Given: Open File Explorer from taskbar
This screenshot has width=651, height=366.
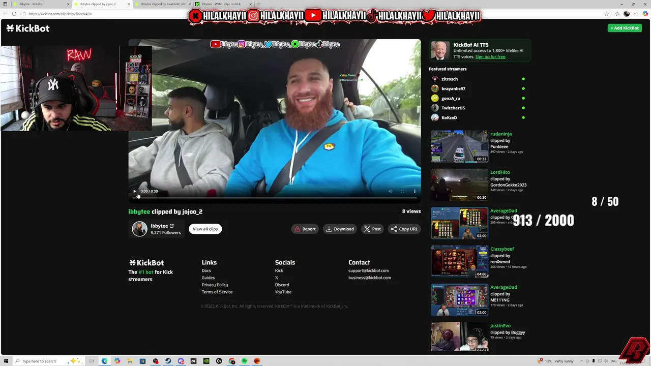Looking at the screenshot, I should coord(130,361).
